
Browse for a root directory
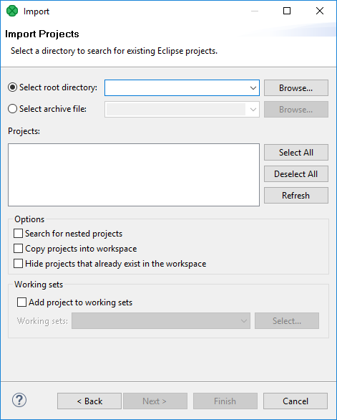click(x=296, y=88)
